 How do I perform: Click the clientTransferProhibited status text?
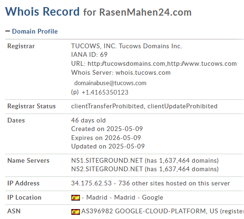pyautogui.click(x=107, y=106)
